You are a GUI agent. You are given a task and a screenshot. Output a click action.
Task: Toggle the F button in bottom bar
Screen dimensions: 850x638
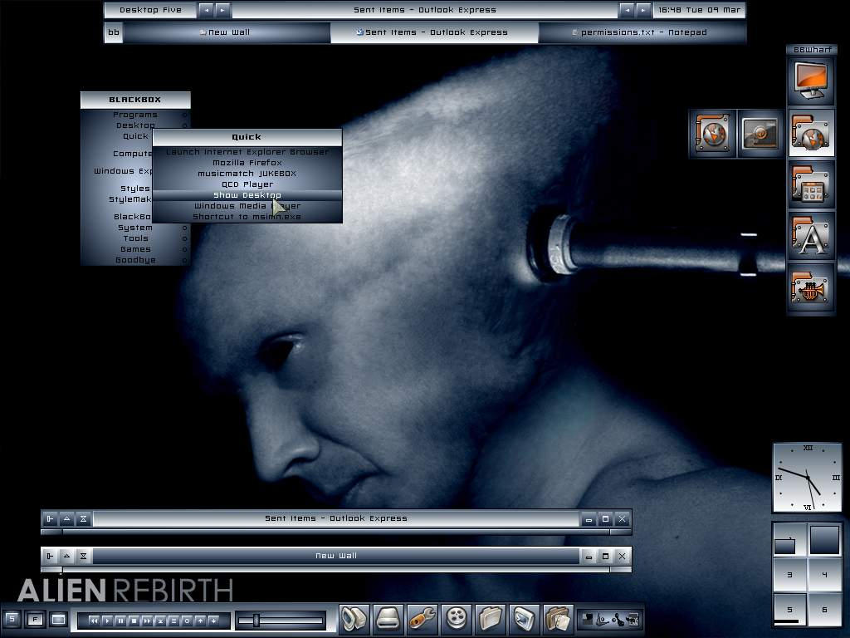point(35,619)
